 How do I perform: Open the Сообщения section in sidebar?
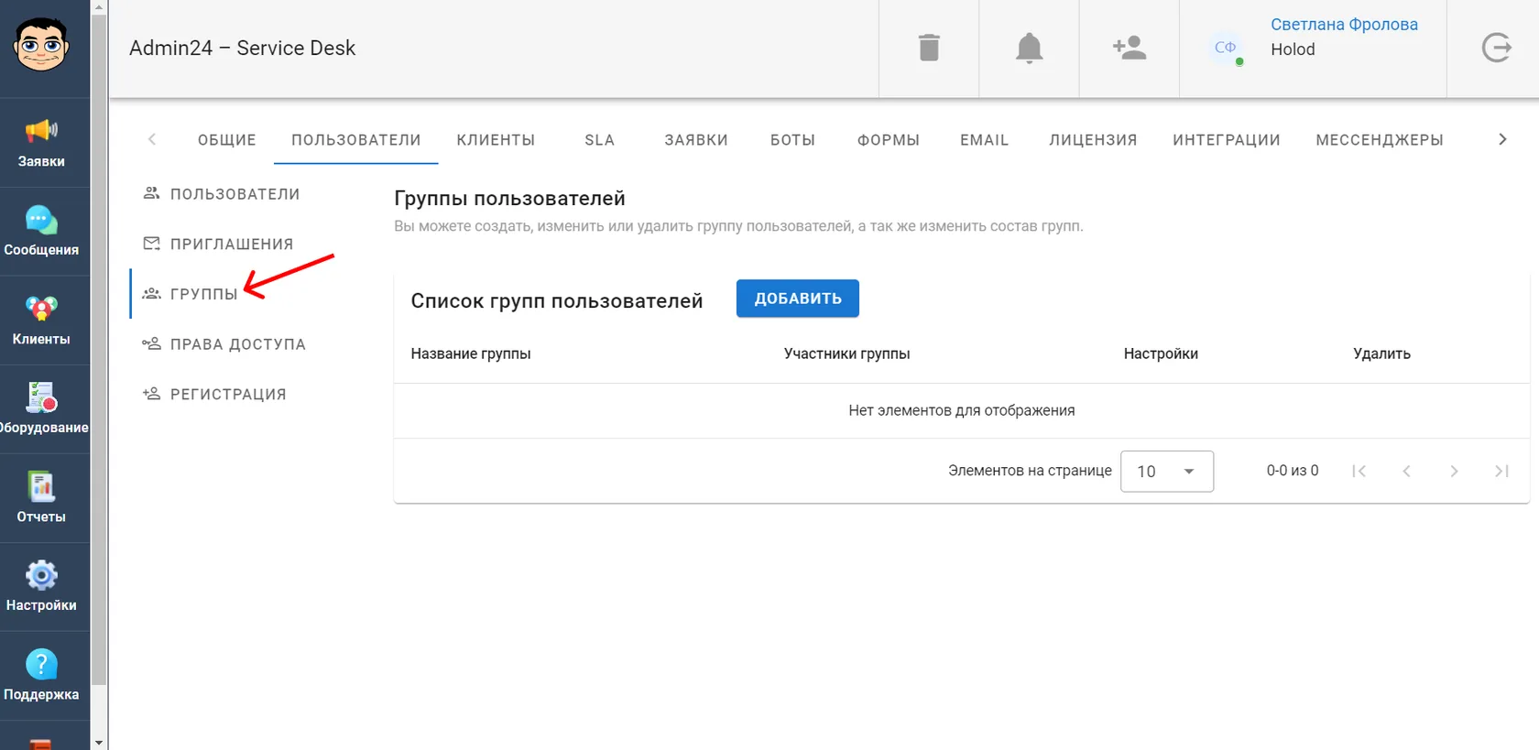41,232
